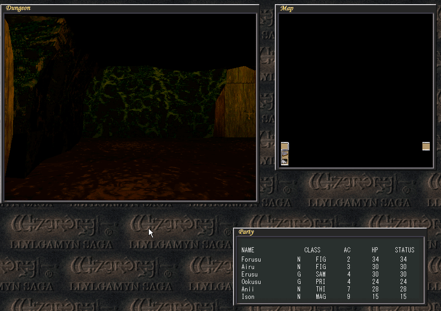Click Ison's status value 15
The height and width of the screenshot is (311, 441).
403,297
